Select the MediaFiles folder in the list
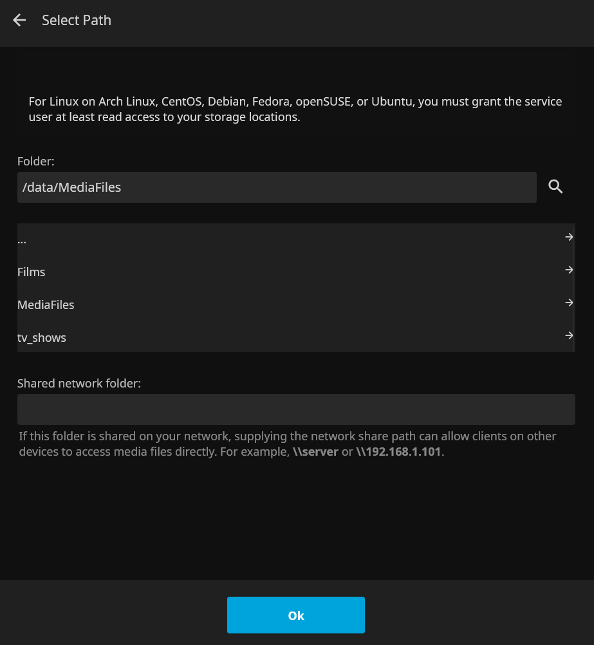 [46, 305]
